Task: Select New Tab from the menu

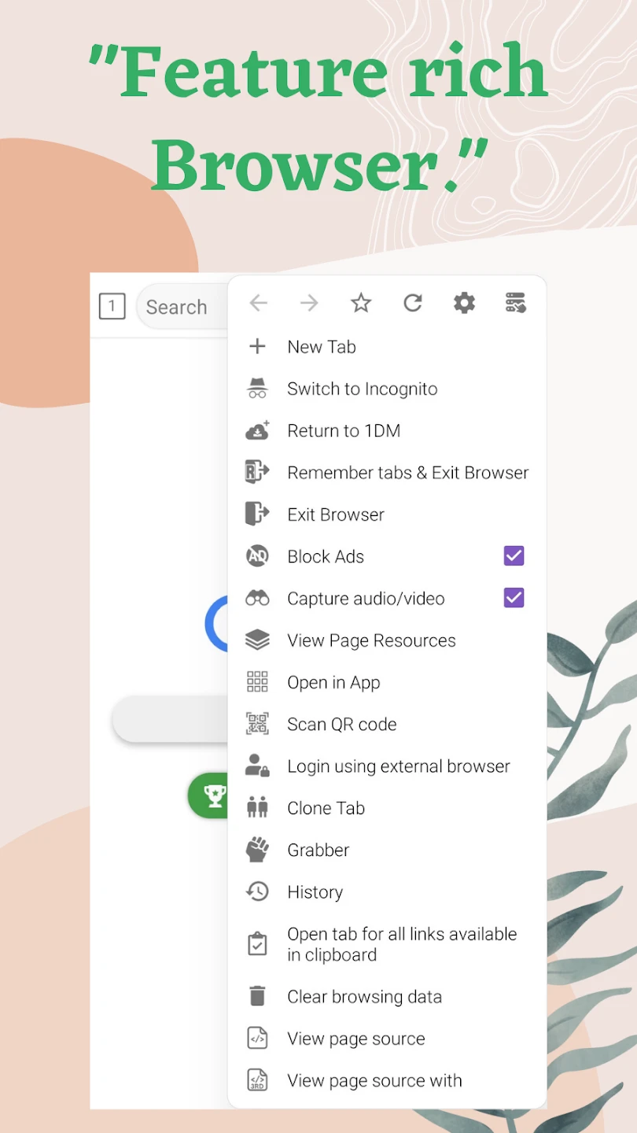Action: point(322,347)
